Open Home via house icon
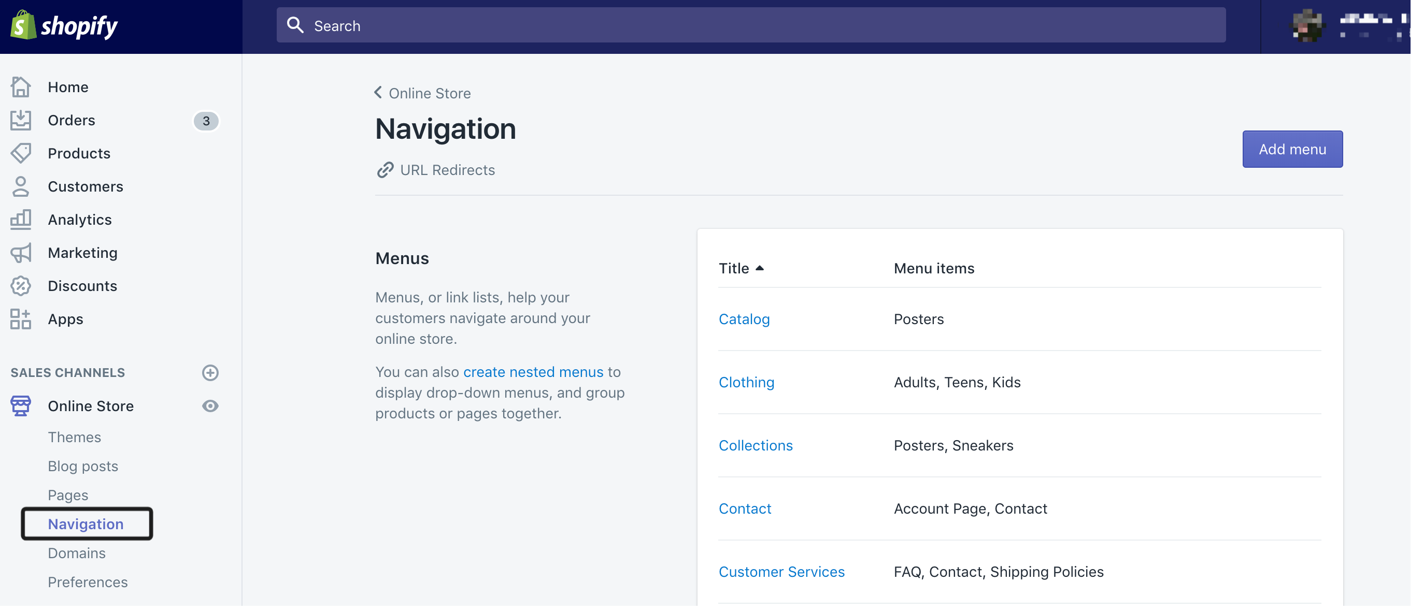 21,87
